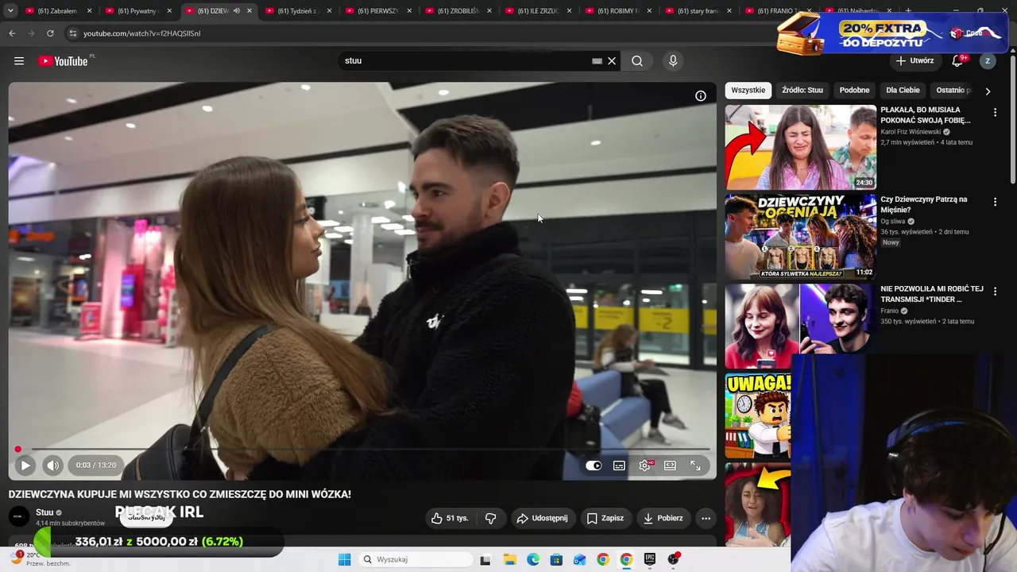
Task: Share the video via Udostępnij
Action: click(543, 518)
